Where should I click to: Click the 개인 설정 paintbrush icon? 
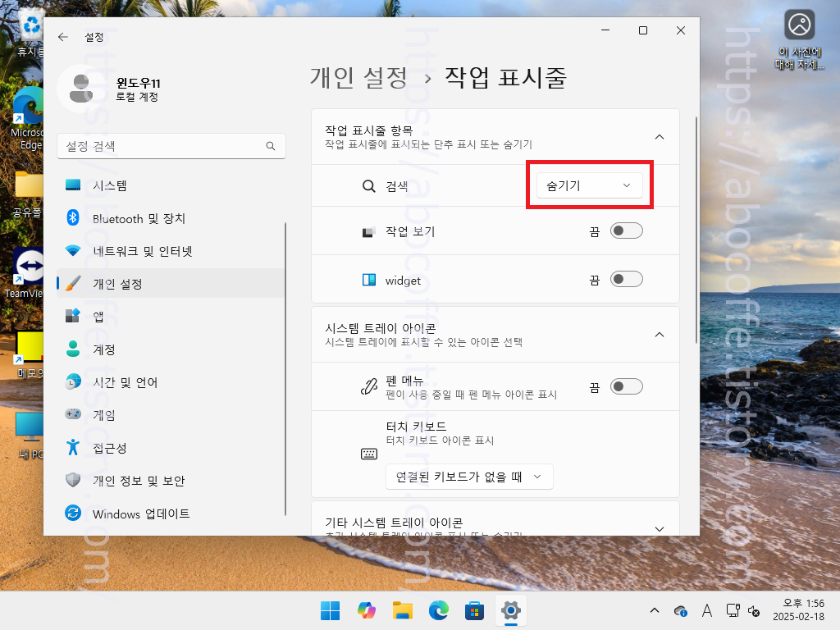coord(73,283)
